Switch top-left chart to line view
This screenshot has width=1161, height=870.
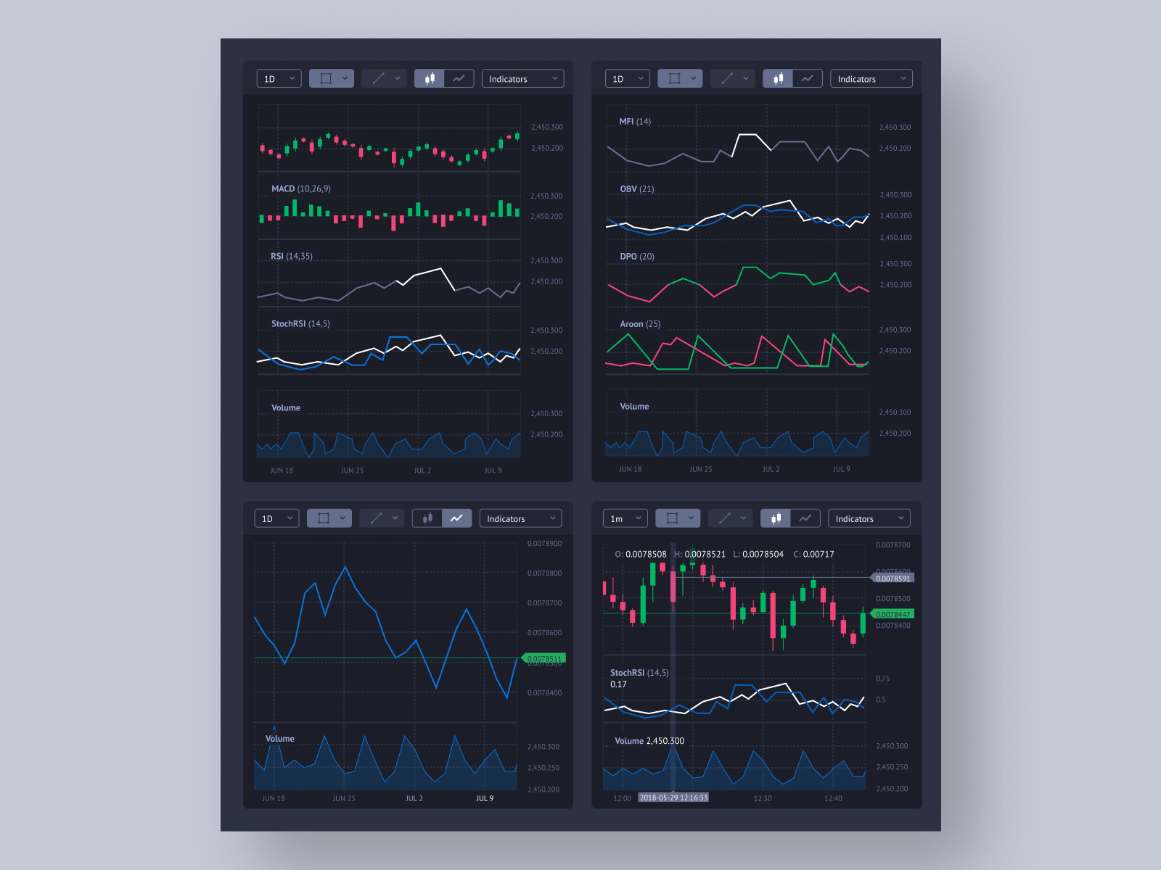[459, 78]
